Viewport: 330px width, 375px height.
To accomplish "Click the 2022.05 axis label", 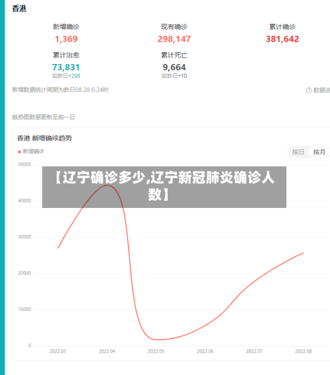I will coord(156,351).
